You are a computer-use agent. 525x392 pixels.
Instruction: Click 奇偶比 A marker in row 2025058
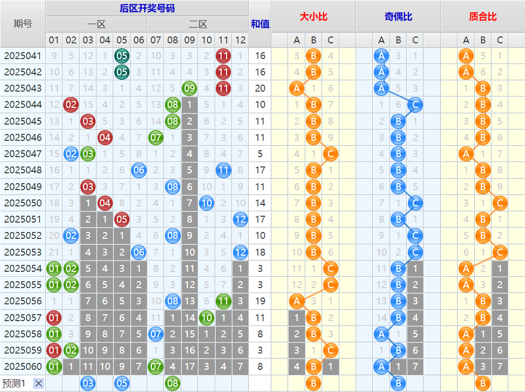(x=381, y=334)
